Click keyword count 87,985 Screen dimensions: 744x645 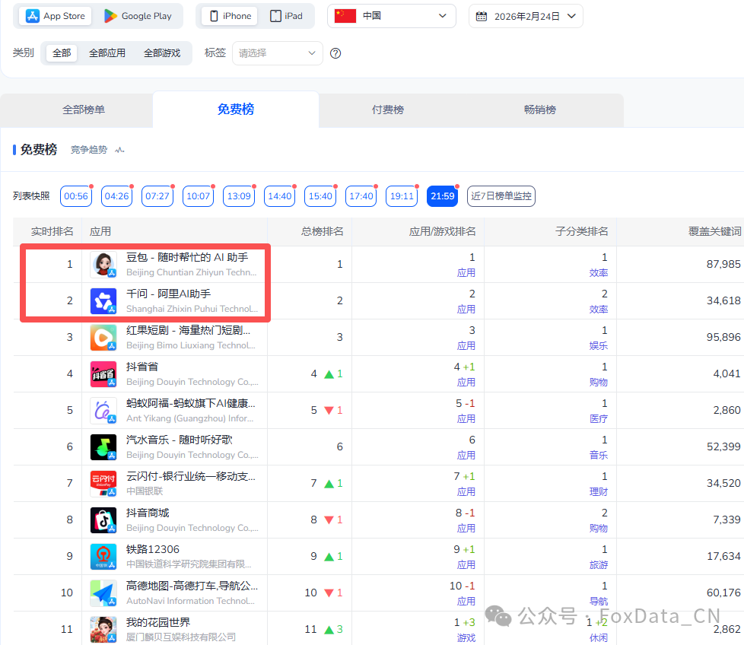[x=723, y=264]
